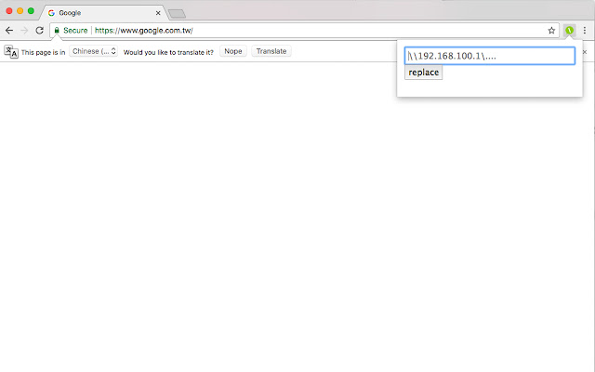Open the Chrome three-dot menu
Screen dimensions: 595x372
coord(585,31)
